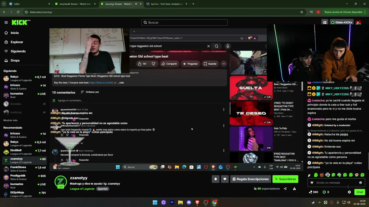Open the recommended ElOjoNinja channel
This screenshot has height=207, width=369.
point(25,194)
